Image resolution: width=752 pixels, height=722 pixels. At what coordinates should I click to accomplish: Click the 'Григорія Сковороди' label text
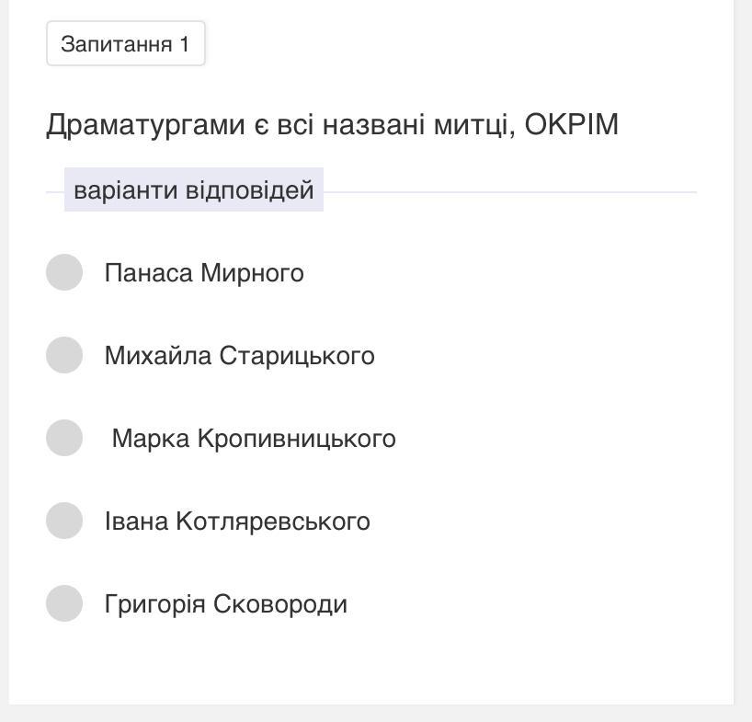click(x=225, y=604)
